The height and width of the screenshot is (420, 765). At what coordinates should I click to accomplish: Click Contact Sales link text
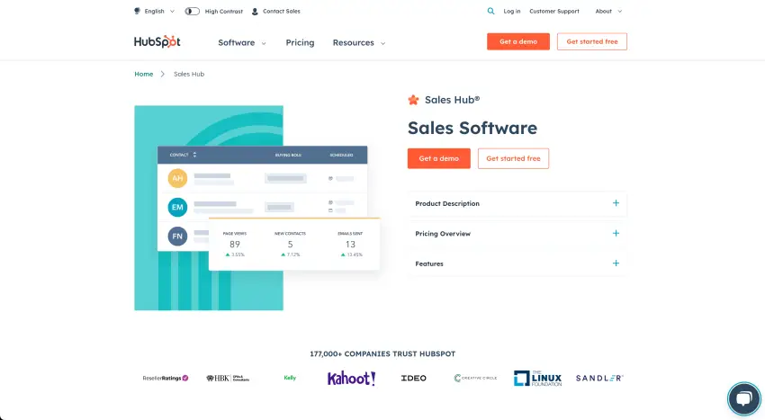tap(282, 11)
